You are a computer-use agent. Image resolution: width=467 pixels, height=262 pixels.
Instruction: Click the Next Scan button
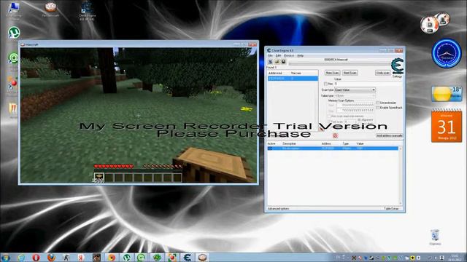350,73
